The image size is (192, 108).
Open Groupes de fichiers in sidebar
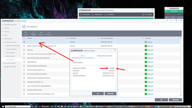coord(11,49)
